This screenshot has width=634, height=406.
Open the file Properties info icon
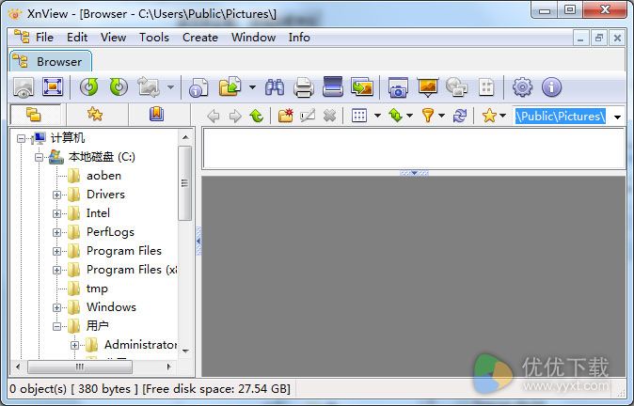click(x=198, y=87)
